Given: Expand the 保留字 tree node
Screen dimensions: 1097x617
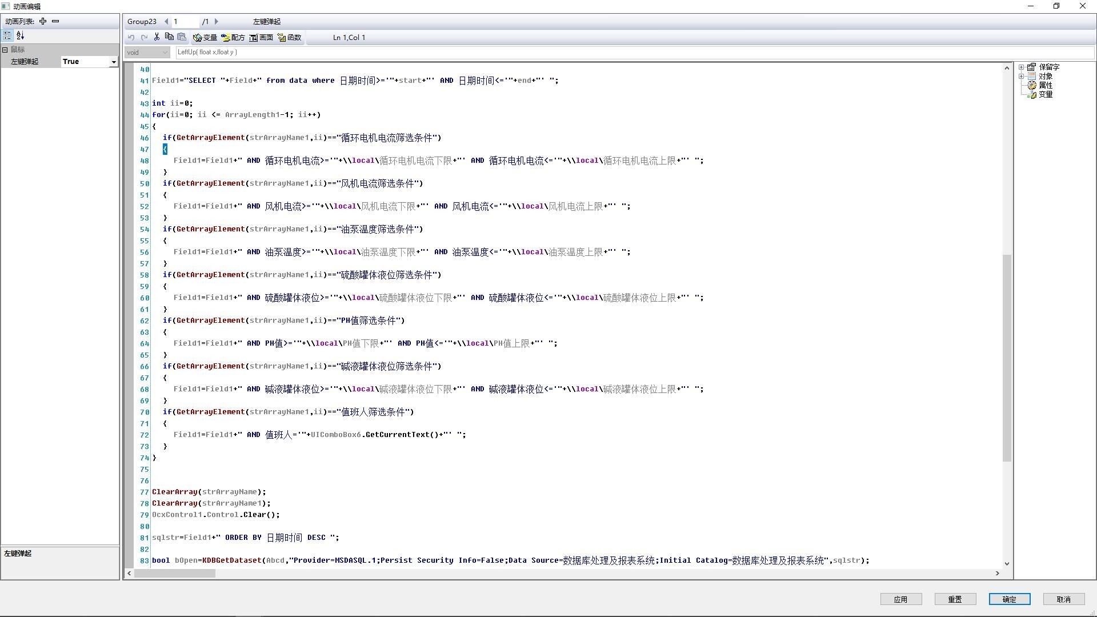Looking at the screenshot, I should point(1022,67).
